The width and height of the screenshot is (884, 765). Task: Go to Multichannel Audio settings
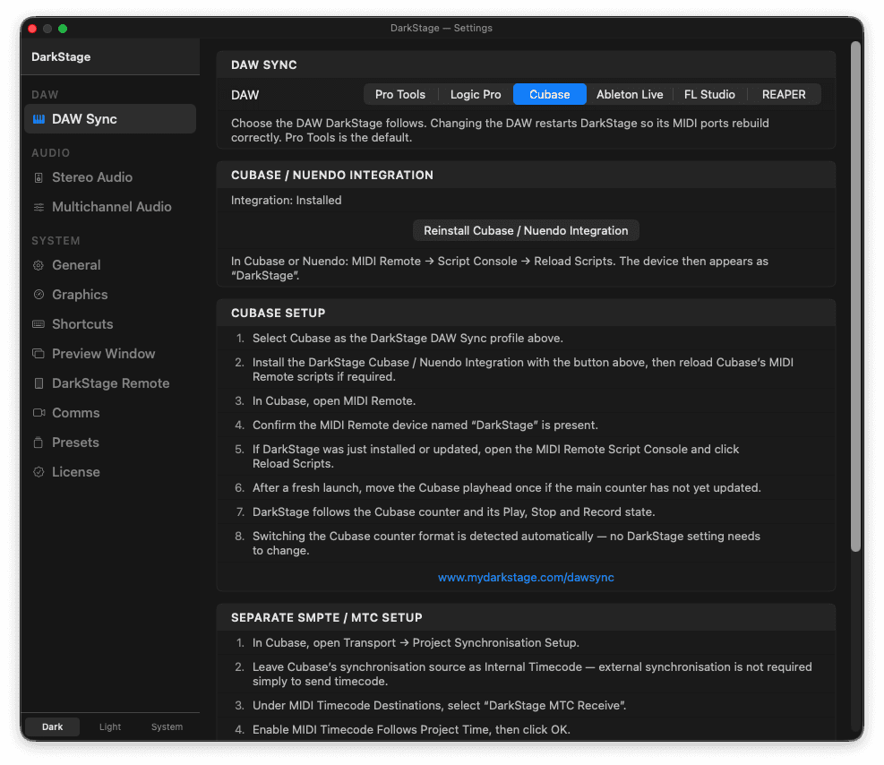point(110,207)
